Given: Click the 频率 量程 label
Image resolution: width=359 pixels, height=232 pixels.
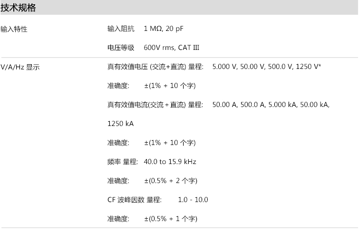Looking at the screenshot, I should [122, 162].
